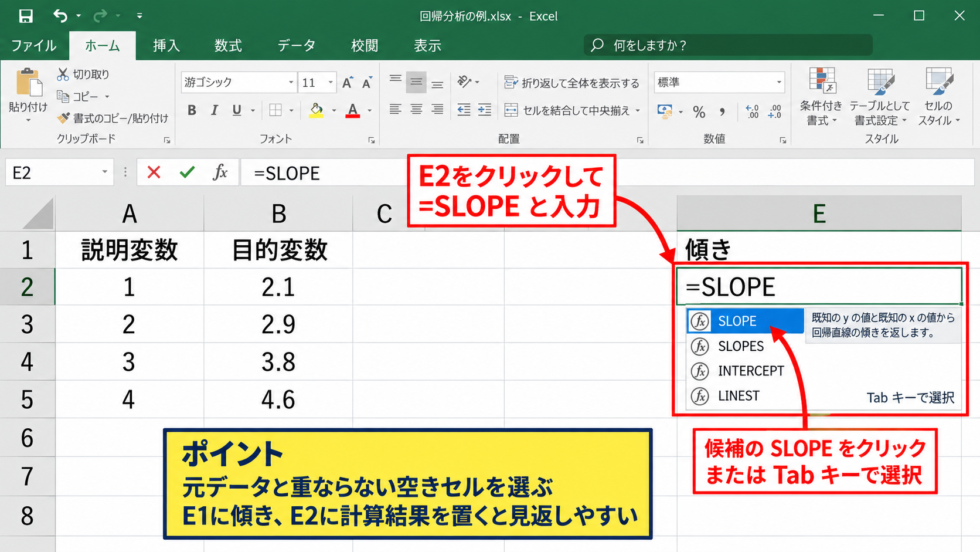Open the font color dropdown arrow
The image size is (980, 552).
pos(370,110)
